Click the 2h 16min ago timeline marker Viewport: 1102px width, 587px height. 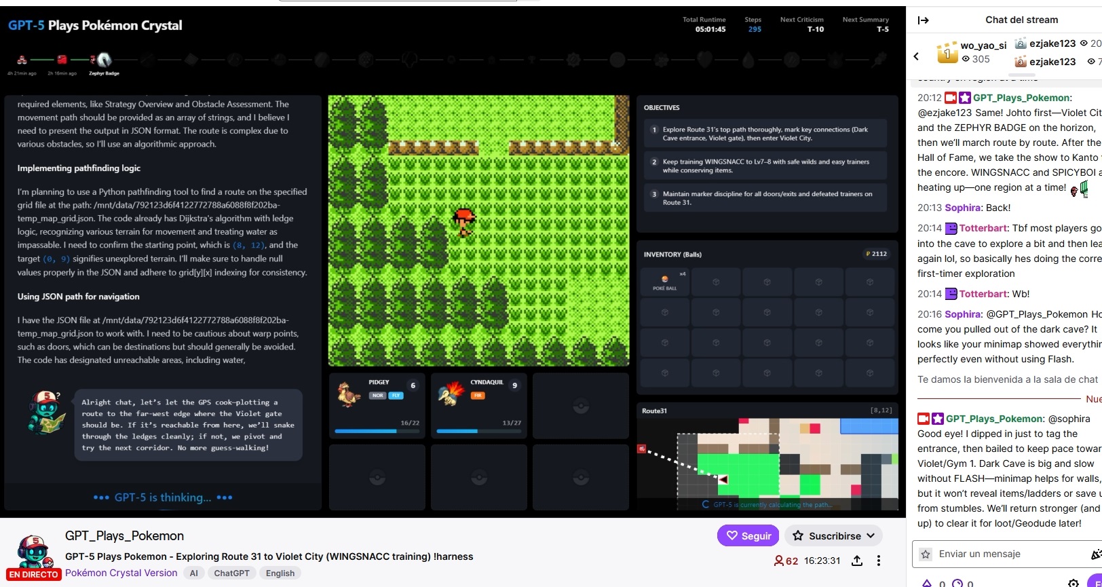(x=62, y=60)
